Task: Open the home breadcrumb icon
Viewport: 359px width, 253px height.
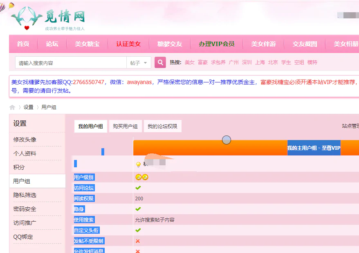Action: click(x=12, y=107)
